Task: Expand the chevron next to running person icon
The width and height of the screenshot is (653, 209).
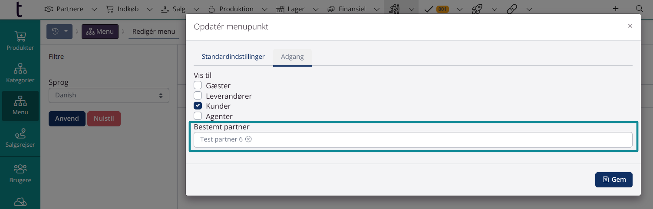Action: tap(411, 9)
